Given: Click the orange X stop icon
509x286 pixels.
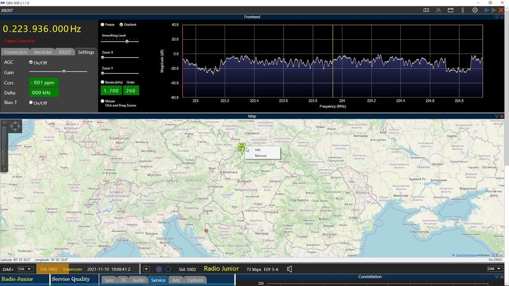Looking at the screenshot, I should click(x=501, y=10).
